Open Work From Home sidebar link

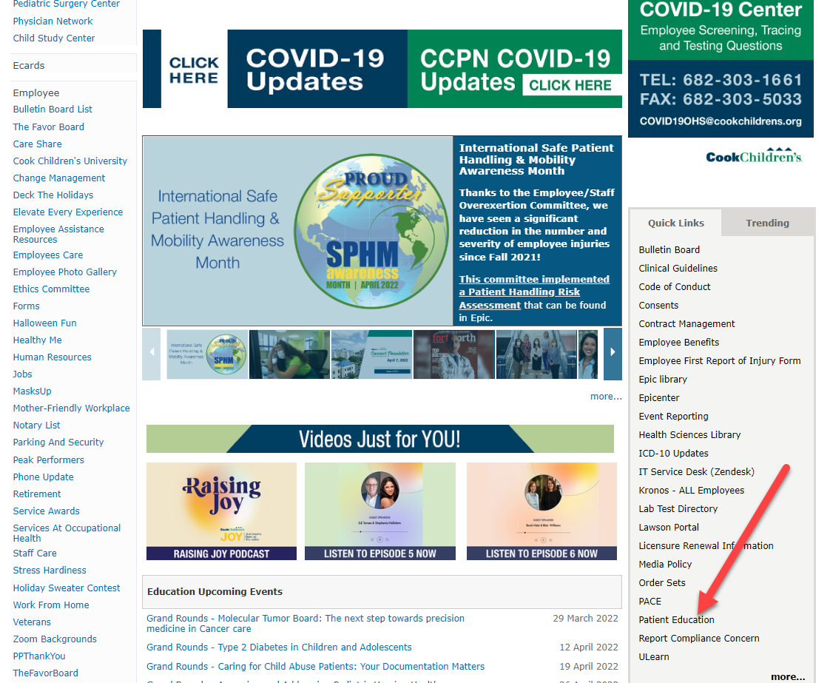coord(51,605)
